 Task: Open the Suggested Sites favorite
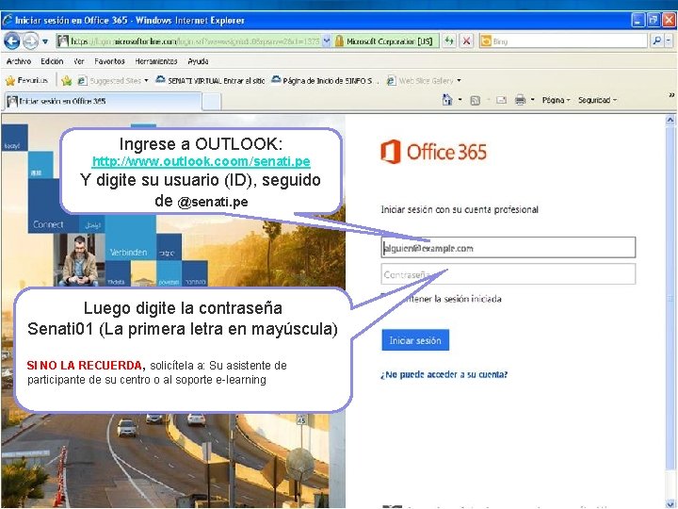(112, 80)
